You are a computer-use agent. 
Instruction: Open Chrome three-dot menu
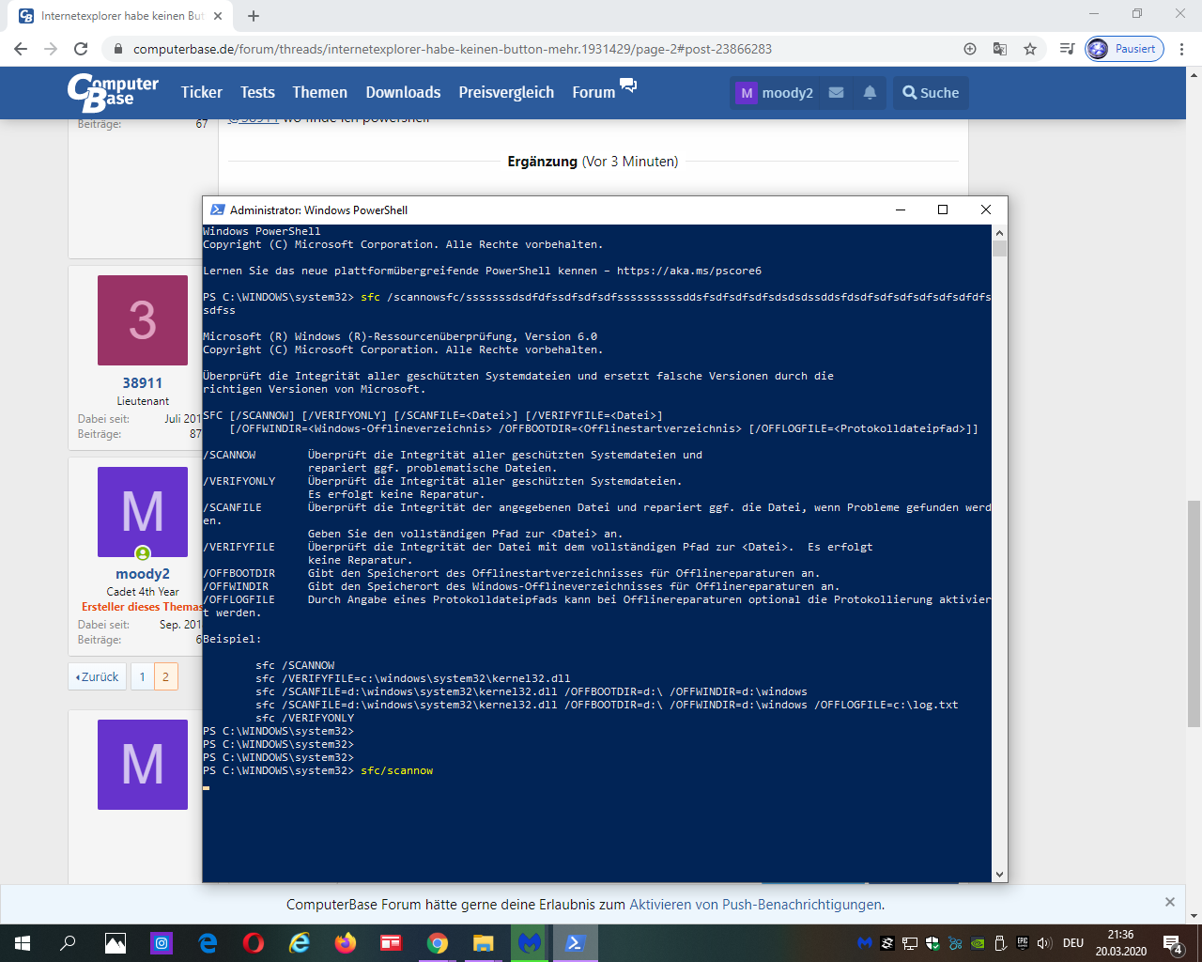[x=1183, y=49]
